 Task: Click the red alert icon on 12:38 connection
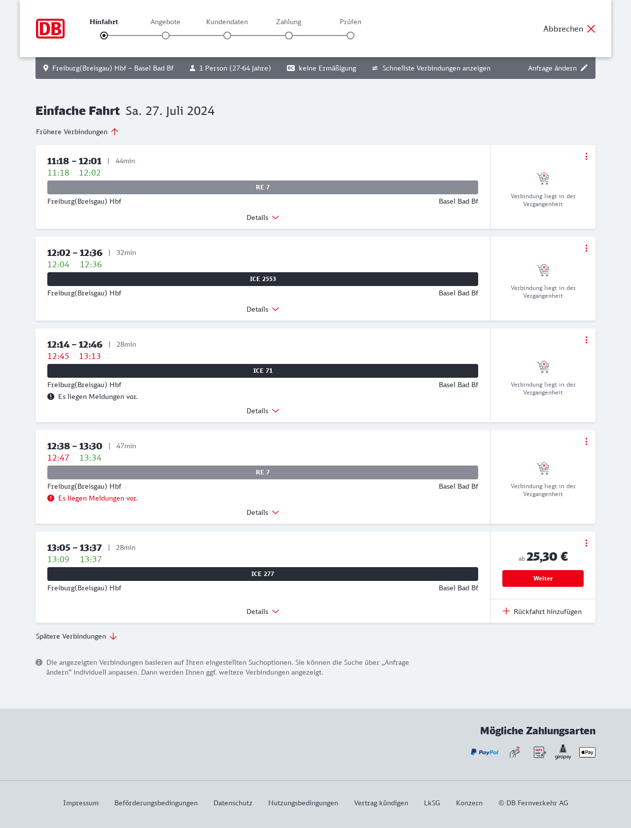tap(51, 498)
